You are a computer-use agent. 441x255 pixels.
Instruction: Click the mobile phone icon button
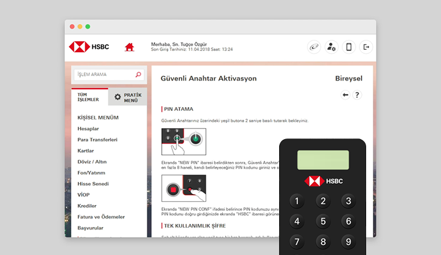click(x=349, y=47)
